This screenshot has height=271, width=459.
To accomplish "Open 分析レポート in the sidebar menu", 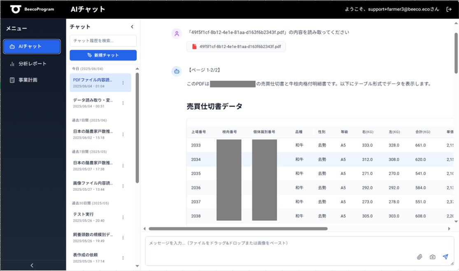I will [32, 64].
